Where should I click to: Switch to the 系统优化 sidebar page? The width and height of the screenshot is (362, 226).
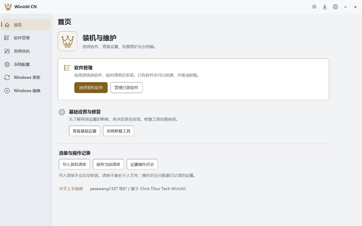pos(26,51)
